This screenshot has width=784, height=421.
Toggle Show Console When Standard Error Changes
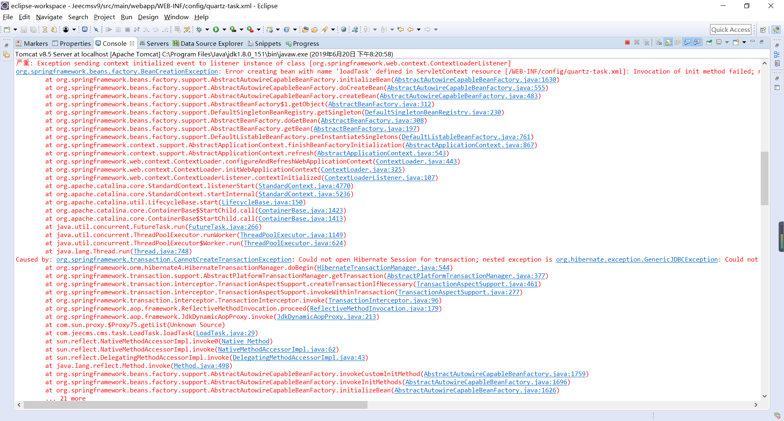(697, 43)
